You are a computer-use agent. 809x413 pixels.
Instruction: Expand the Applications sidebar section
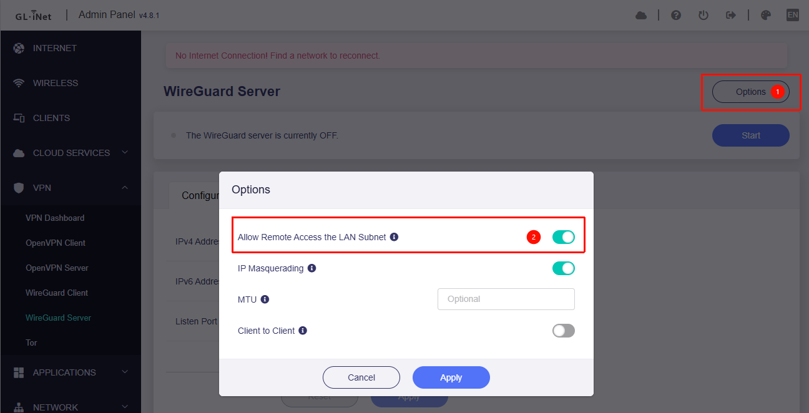click(71, 372)
